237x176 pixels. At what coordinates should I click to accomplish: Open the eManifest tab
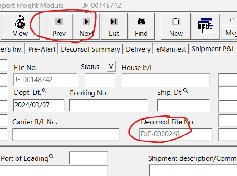click(x=171, y=49)
